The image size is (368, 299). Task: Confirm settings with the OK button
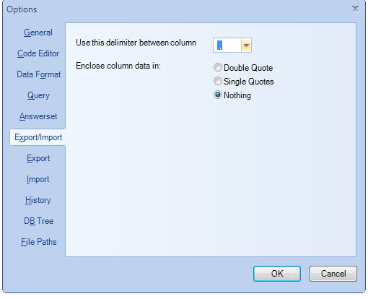coord(277,274)
